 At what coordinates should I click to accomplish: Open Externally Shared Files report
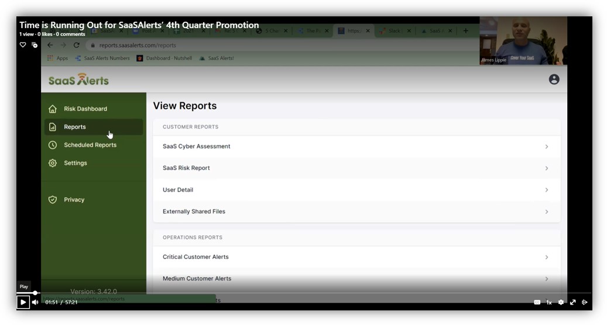(356, 212)
